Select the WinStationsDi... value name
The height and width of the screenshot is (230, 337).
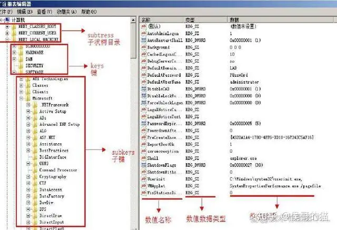coord(164,193)
